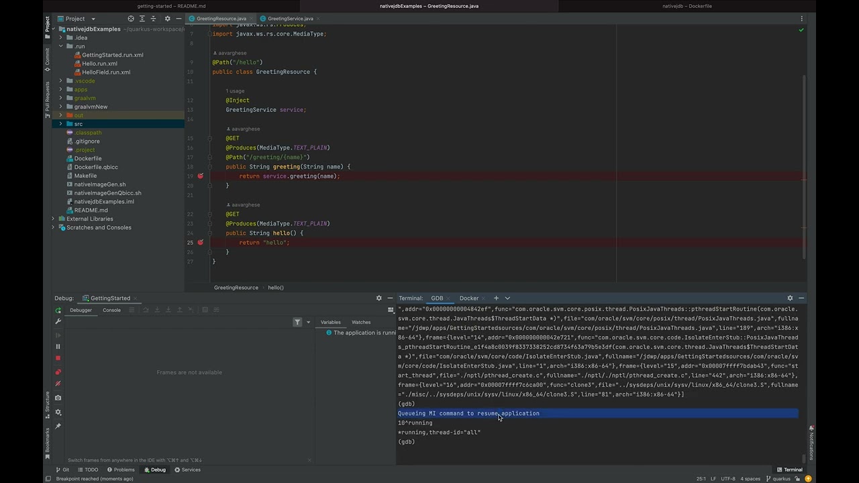Open Dockerfile.qbicc in project tree
The image size is (859, 483).
click(96, 167)
